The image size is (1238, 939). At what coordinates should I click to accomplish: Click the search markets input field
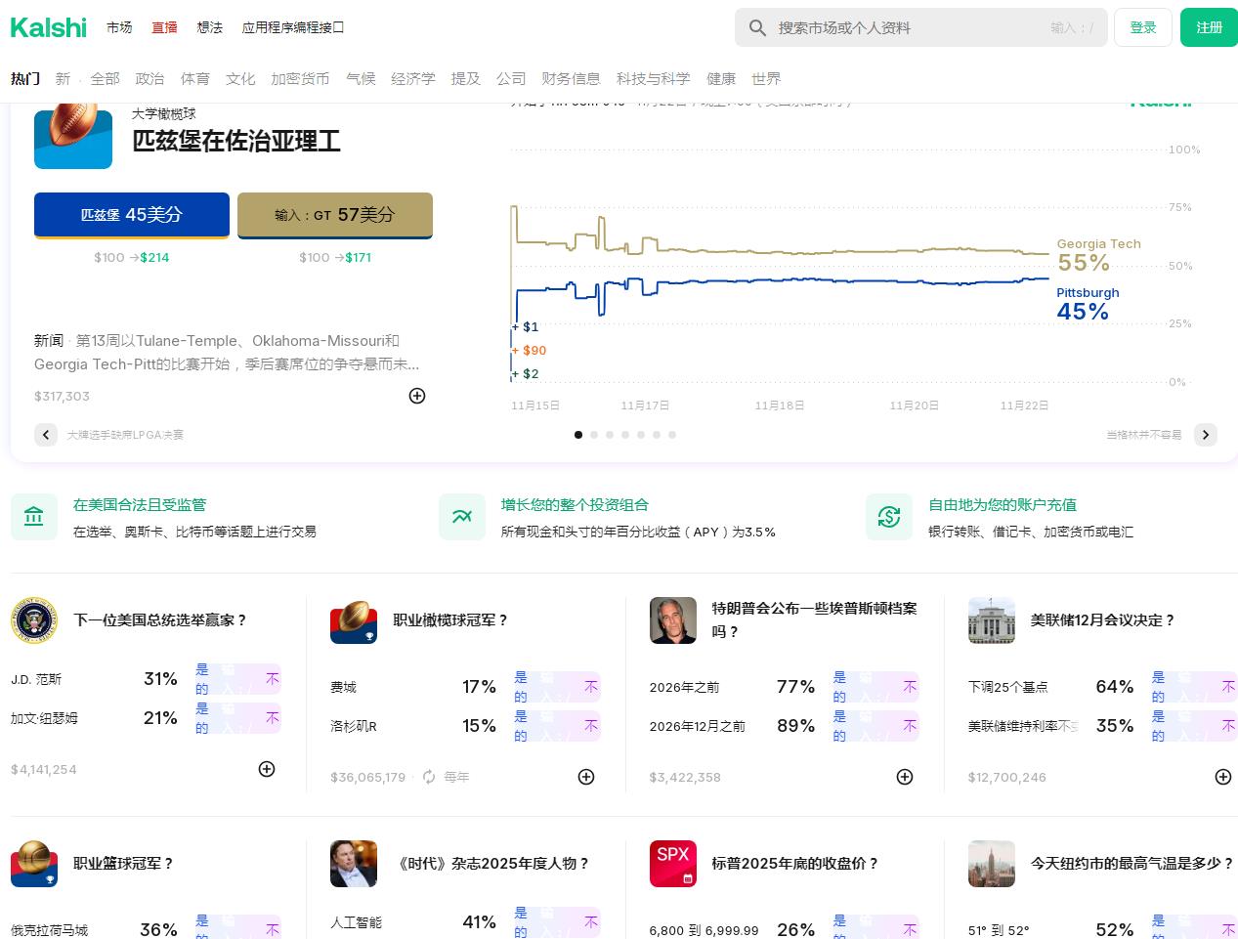(909, 28)
